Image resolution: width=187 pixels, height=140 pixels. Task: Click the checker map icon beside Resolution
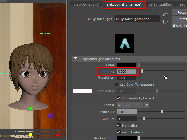coord(165,78)
